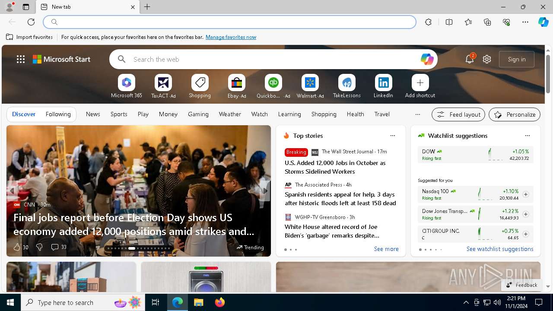553x311 pixels.
Task: Add Dow Jones Transportation to watchlist
Action: [525, 214]
